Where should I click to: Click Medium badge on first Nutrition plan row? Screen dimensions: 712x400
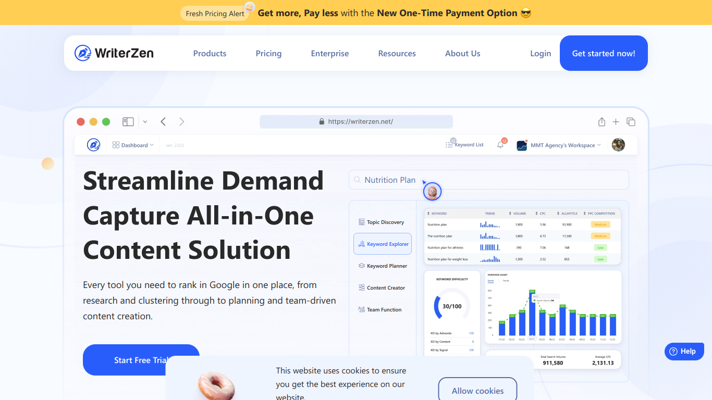(x=600, y=224)
